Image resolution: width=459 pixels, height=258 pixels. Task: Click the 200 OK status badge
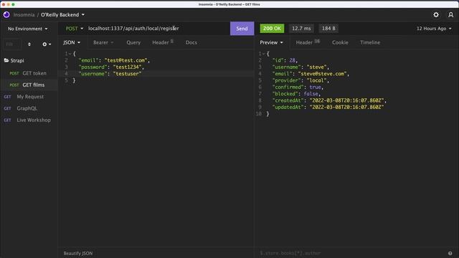(x=272, y=29)
